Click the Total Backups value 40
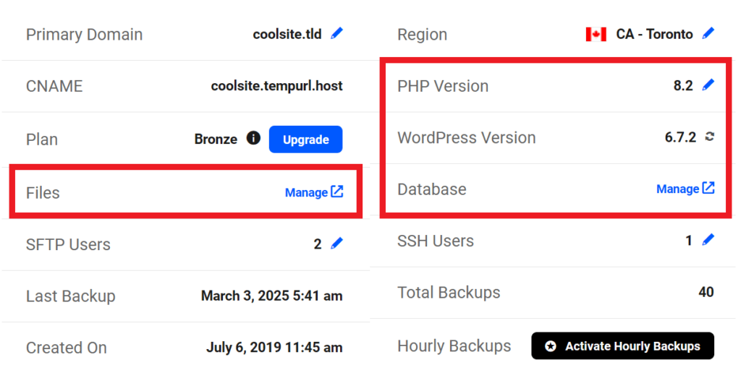 tap(706, 292)
